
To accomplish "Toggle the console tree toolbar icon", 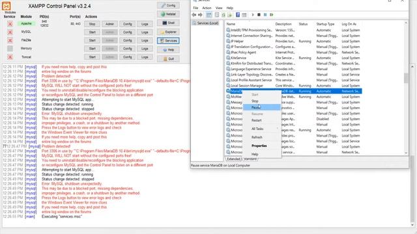I will pos(209,15).
